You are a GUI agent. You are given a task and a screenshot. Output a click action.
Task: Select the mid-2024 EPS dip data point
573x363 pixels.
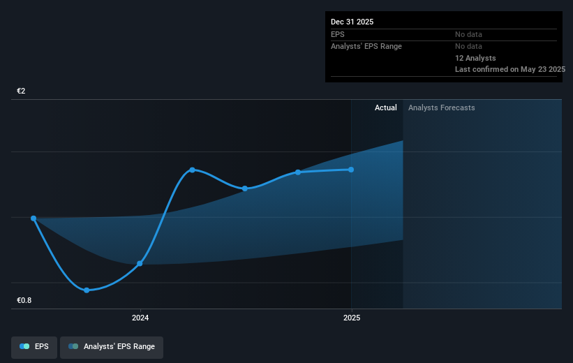(245, 188)
